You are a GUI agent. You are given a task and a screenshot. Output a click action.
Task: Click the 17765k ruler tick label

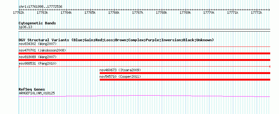tap(90, 13)
